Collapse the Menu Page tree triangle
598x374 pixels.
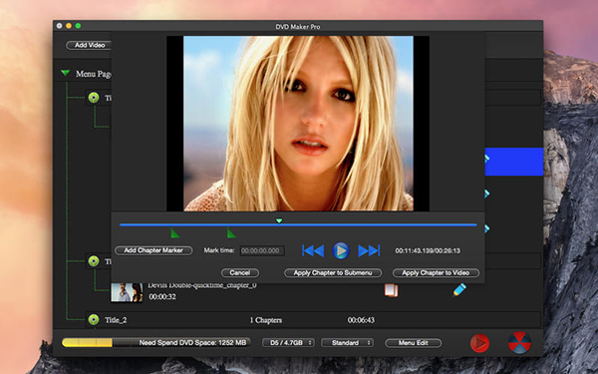pos(66,72)
